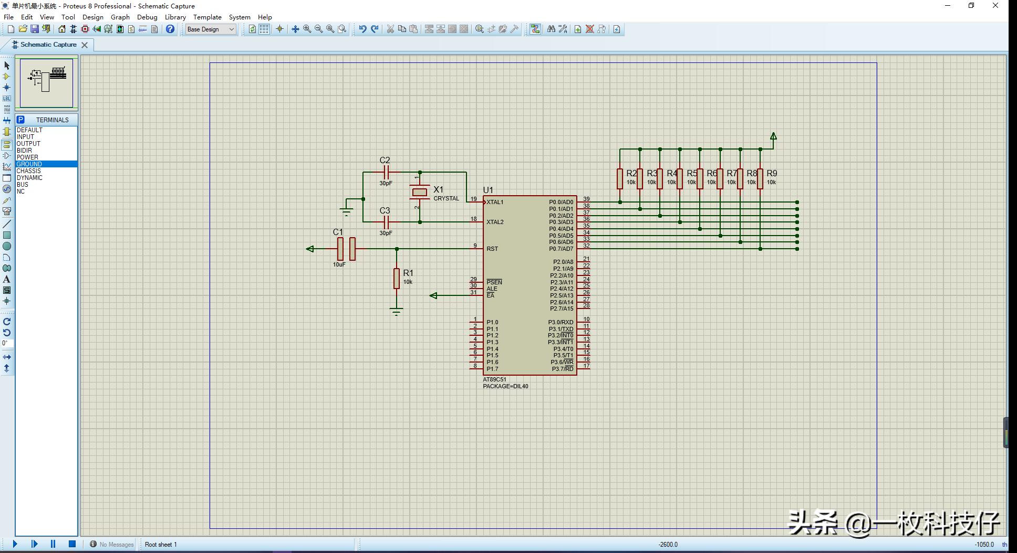Image resolution: width=1017 pixels, height=553 pixels.
Task: Open the Library menu
Action: coord(175,17)
